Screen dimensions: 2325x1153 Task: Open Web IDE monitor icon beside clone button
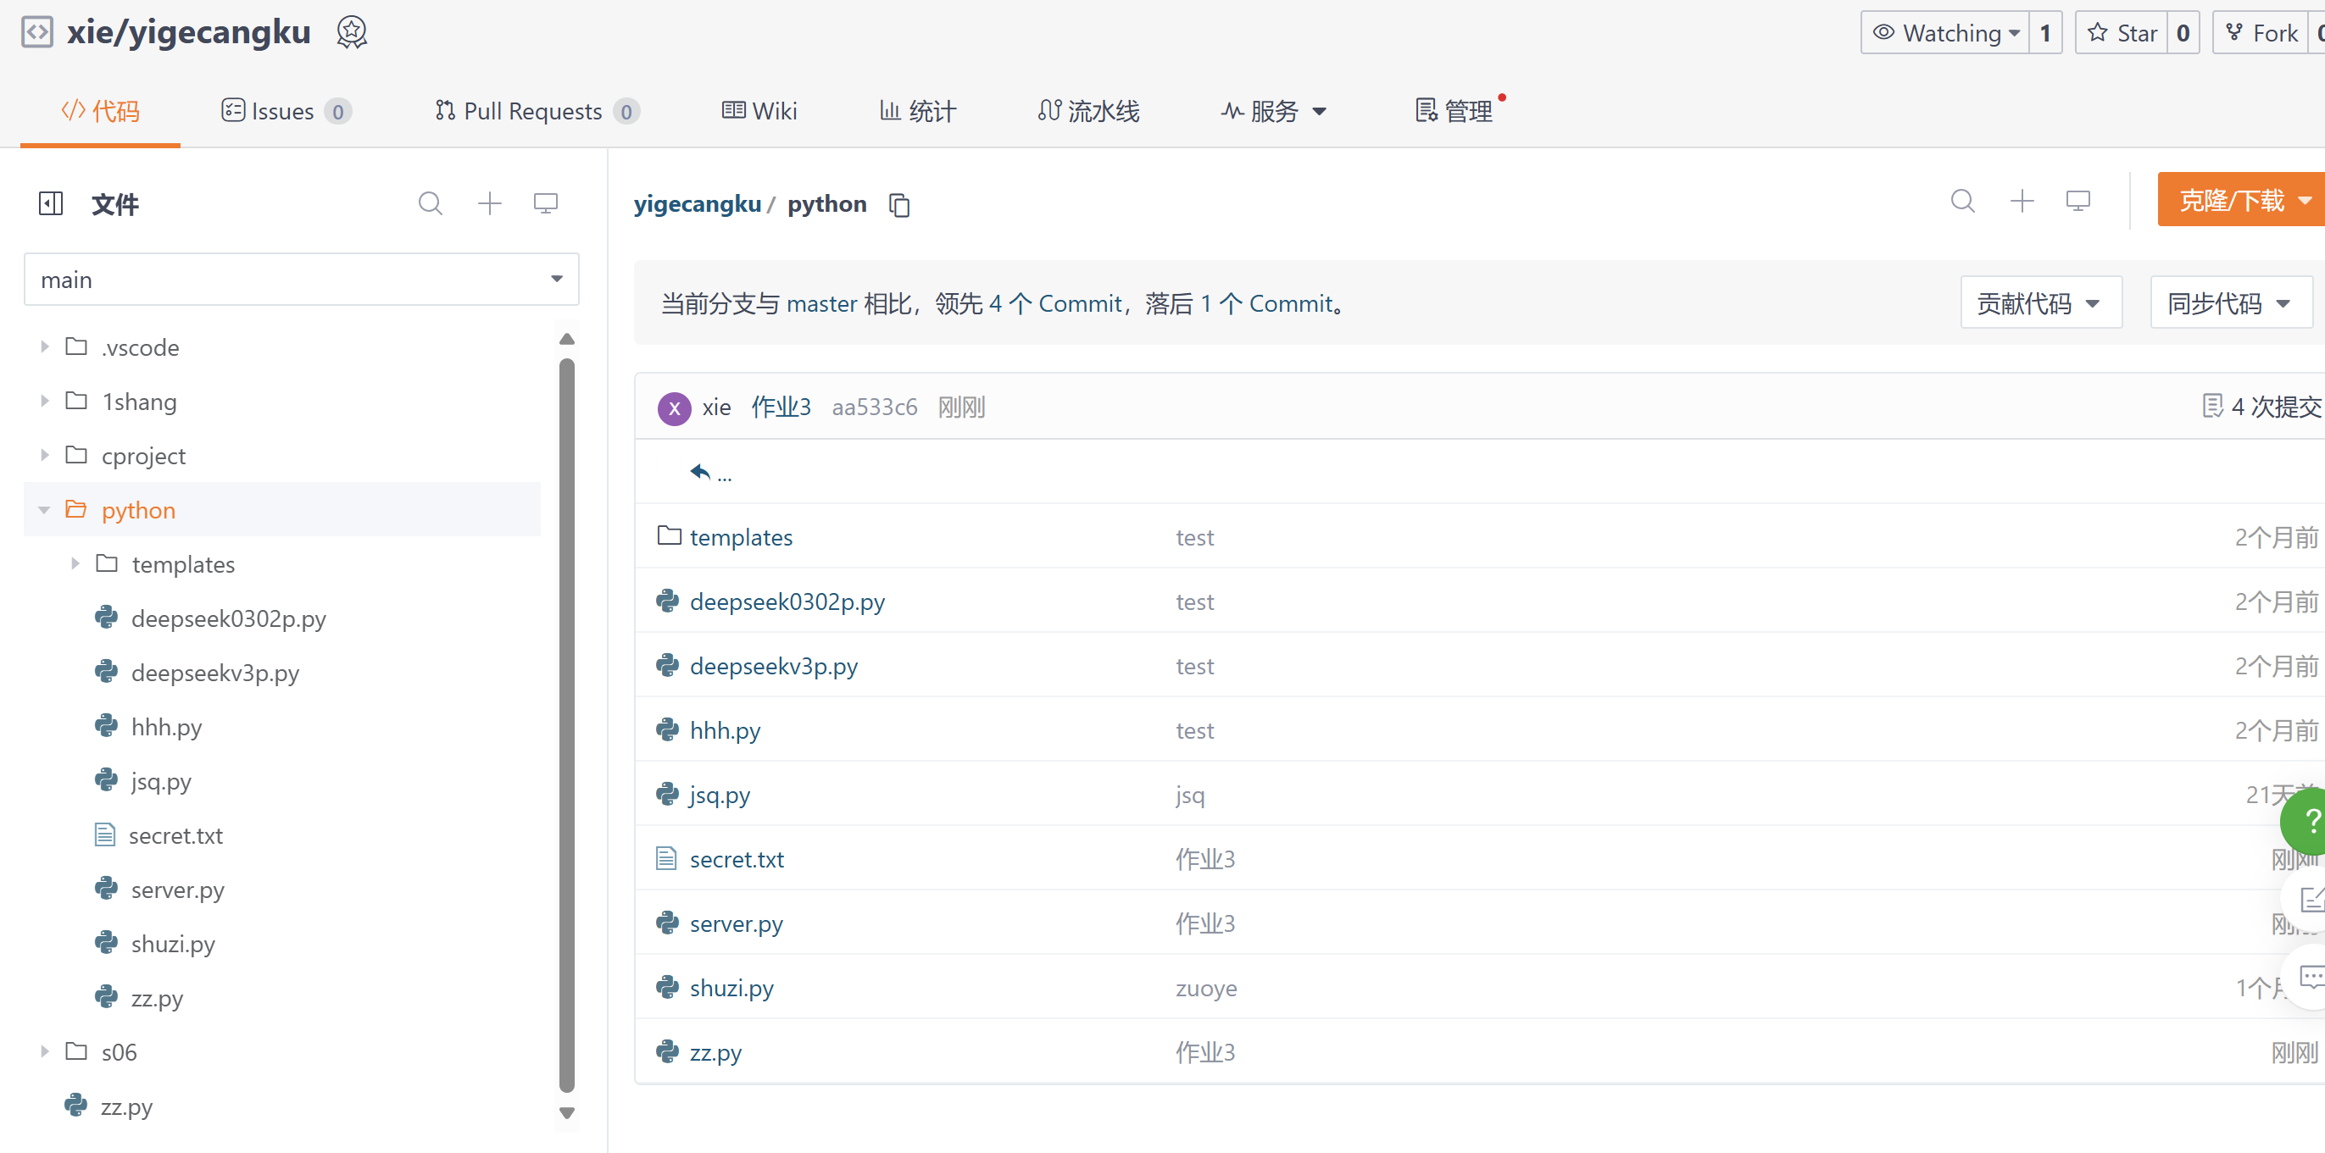click(2077, 200)
